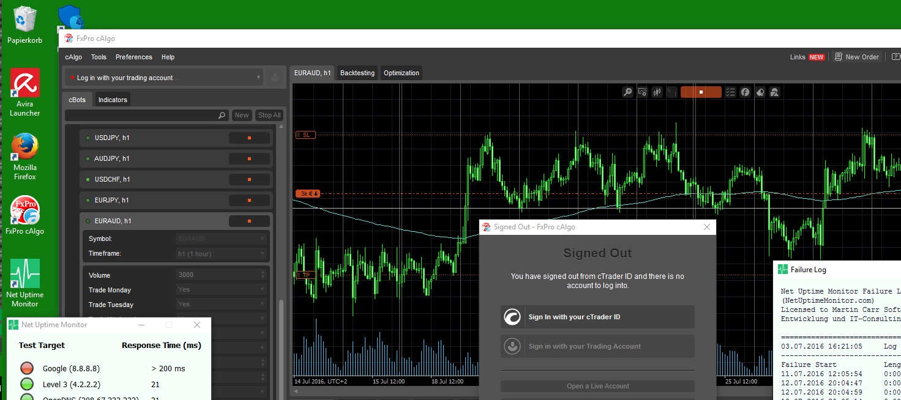Click the Volume 3000 stepper field
Viewport: 901px width, 400px height.
click(222, 275)
